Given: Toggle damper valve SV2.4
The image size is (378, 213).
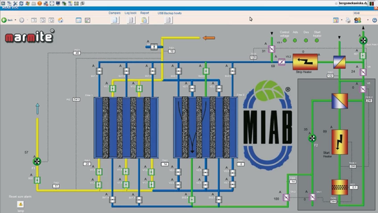Looking at the screenshot, I should 191,199.
